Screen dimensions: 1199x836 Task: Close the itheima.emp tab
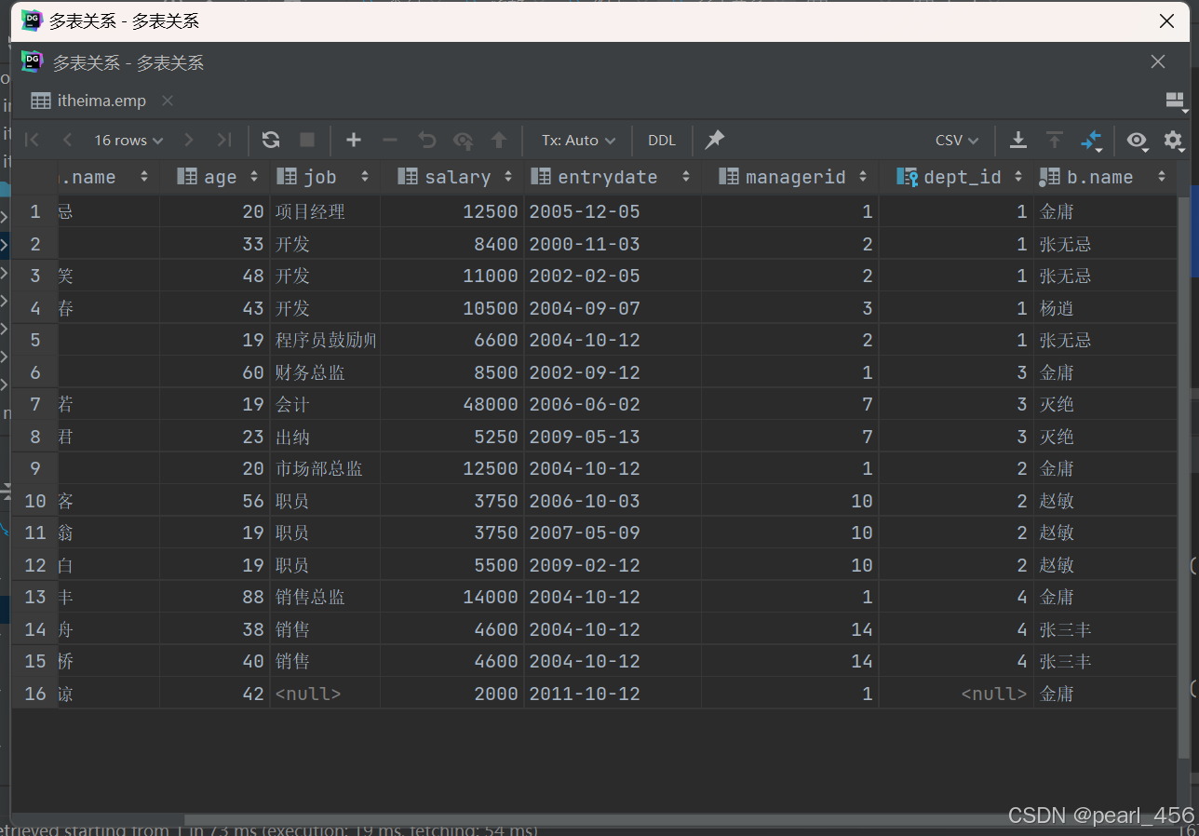(167, 101)
